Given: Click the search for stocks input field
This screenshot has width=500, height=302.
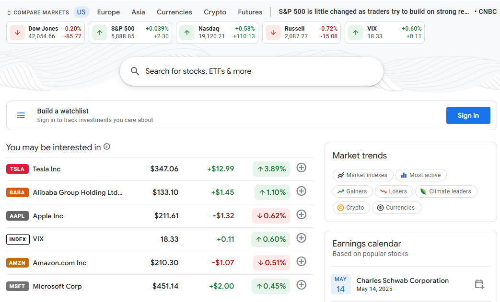Looking at the screenshot, I should [x=251, y=71].
